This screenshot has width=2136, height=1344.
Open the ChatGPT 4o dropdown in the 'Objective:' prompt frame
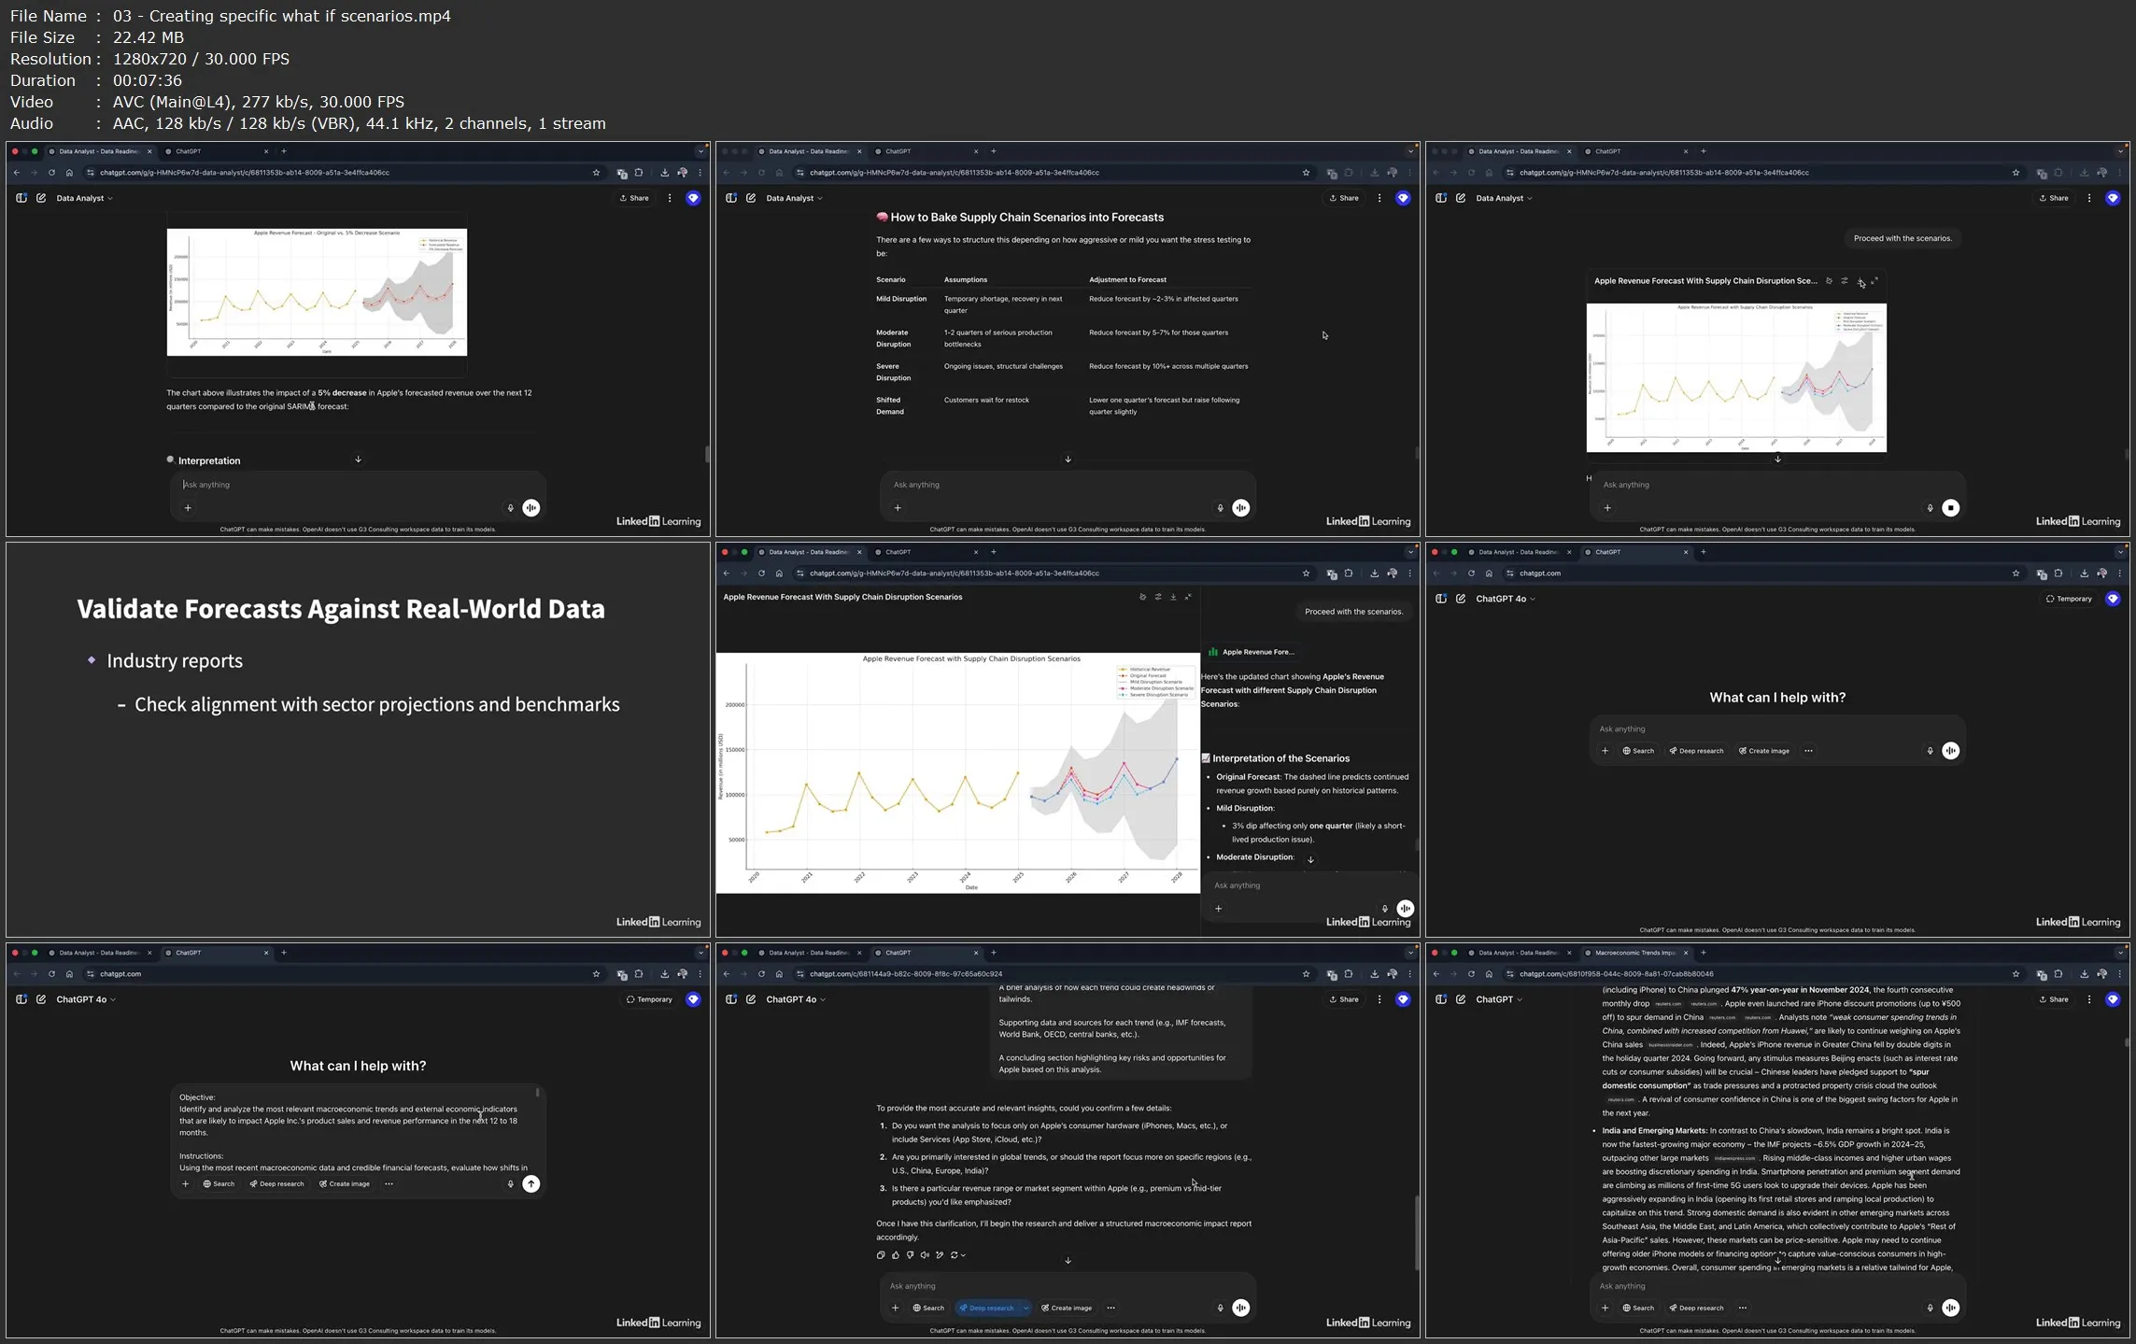tap(86, 999)
